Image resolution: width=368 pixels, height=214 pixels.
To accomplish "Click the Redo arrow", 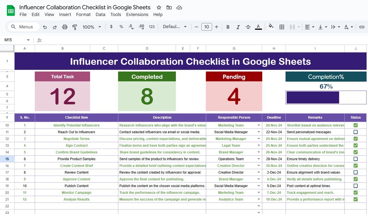I will coord(55,27).
